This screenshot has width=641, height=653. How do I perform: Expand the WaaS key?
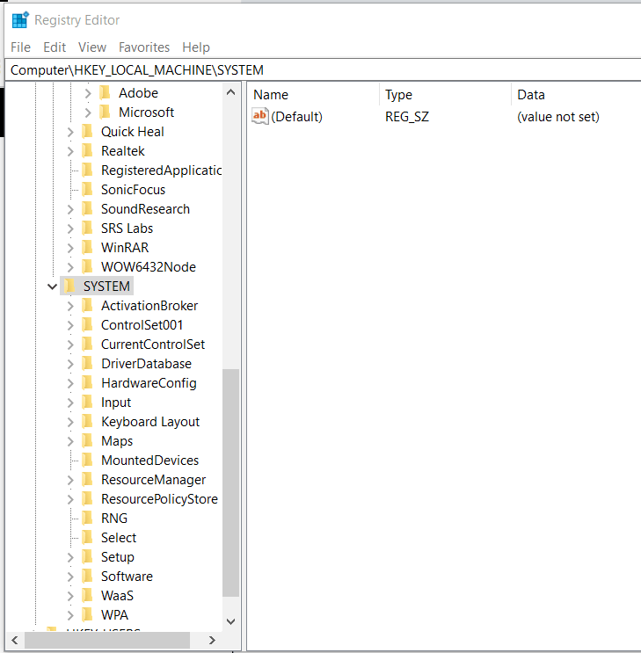click(70, 596)
